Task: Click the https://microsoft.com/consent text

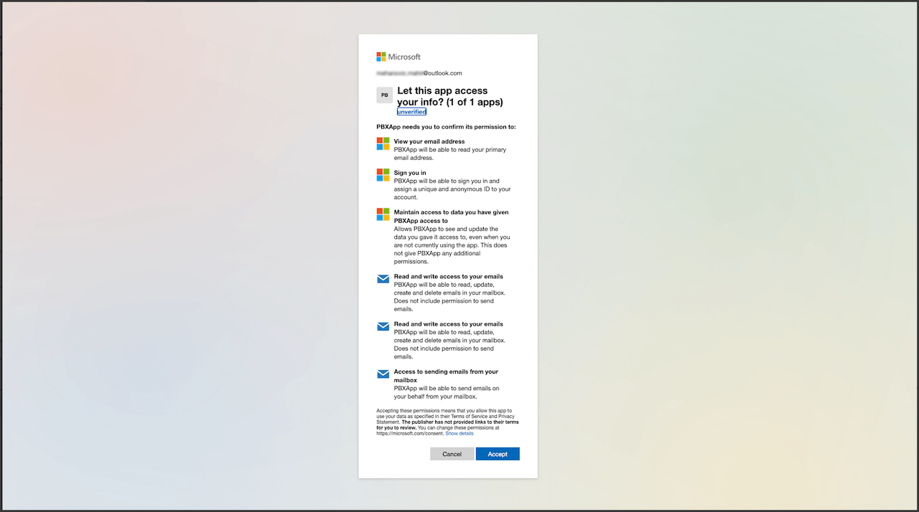Action: tap(410, 433)
